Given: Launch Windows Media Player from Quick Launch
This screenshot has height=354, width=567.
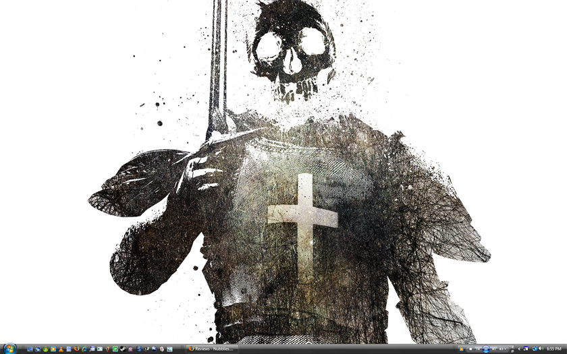Looking at the screenshot, I should [53, 349].
